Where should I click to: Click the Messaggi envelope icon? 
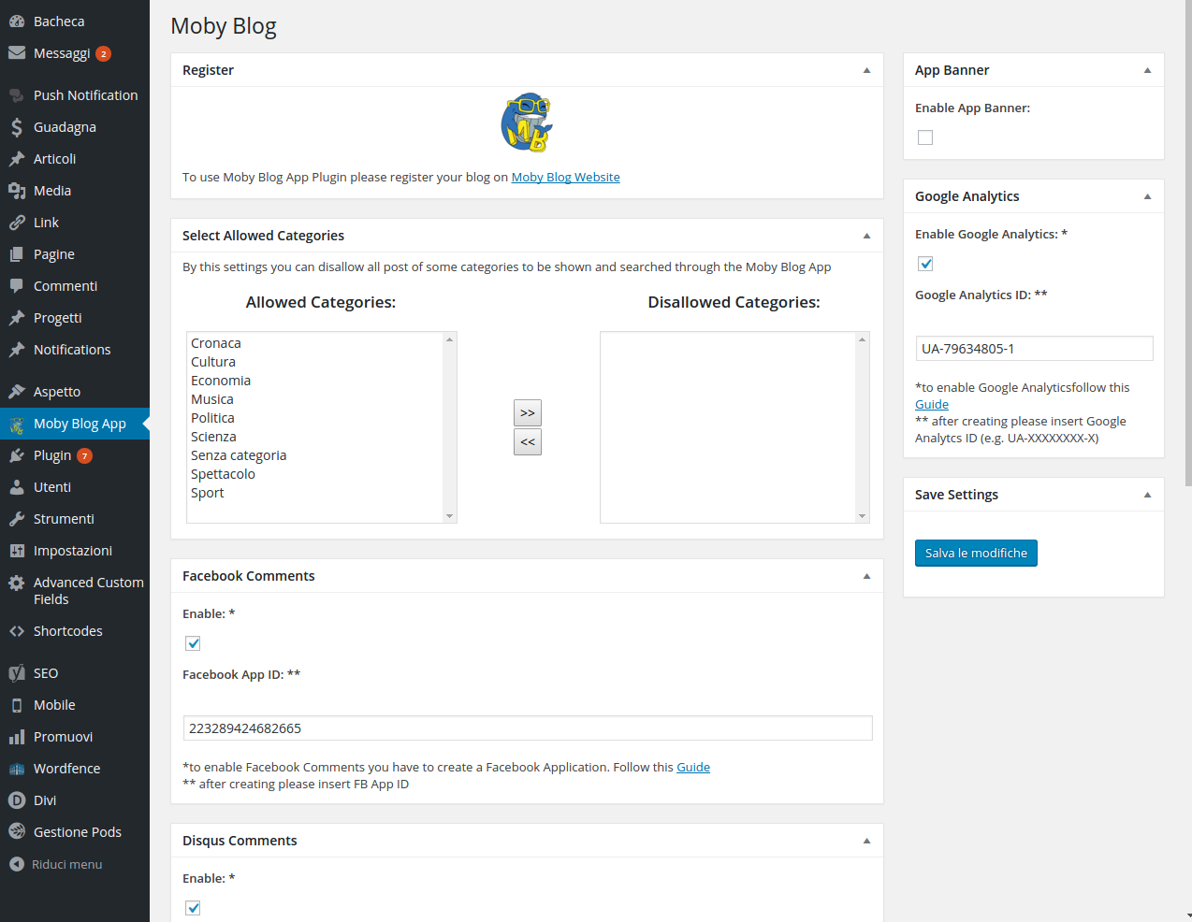pos(17,53)
